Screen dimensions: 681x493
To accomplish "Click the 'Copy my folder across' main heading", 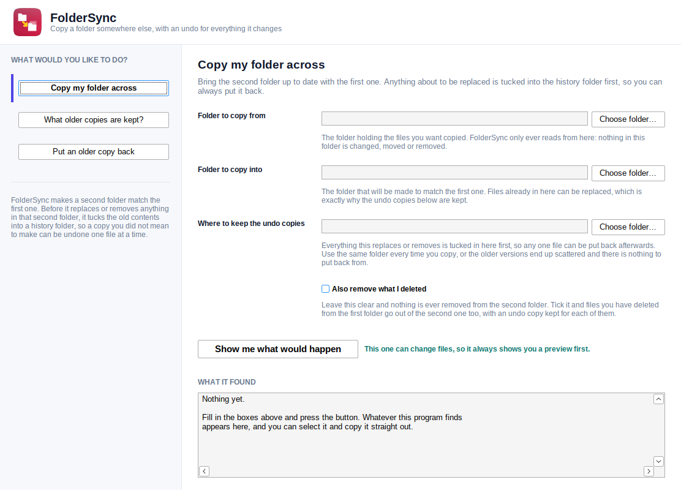I will pos(261,65).
